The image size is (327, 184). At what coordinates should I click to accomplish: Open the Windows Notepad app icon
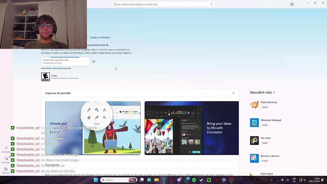[x=254, y=123]
